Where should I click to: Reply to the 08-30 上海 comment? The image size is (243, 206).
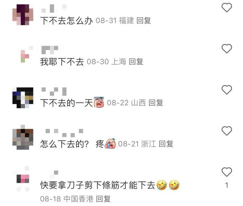pyautogui.click(x=136, y=62)
